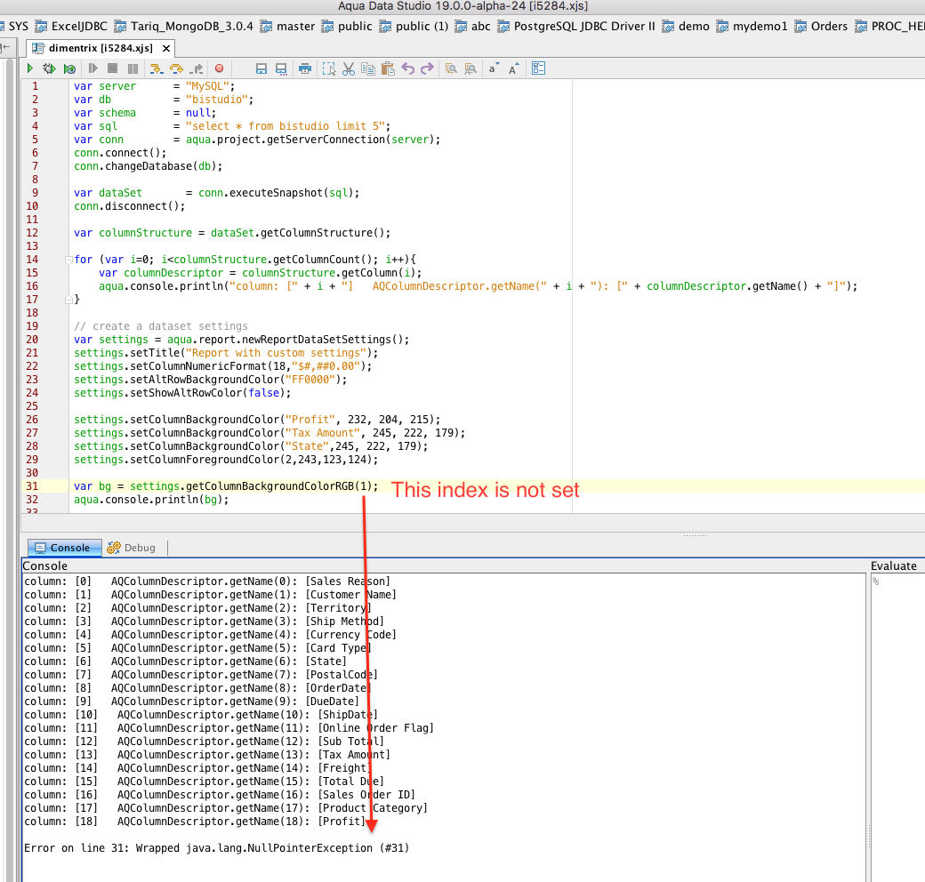Open the demo server tab
The width and height of the screenshot is (925, 882).
686,26
